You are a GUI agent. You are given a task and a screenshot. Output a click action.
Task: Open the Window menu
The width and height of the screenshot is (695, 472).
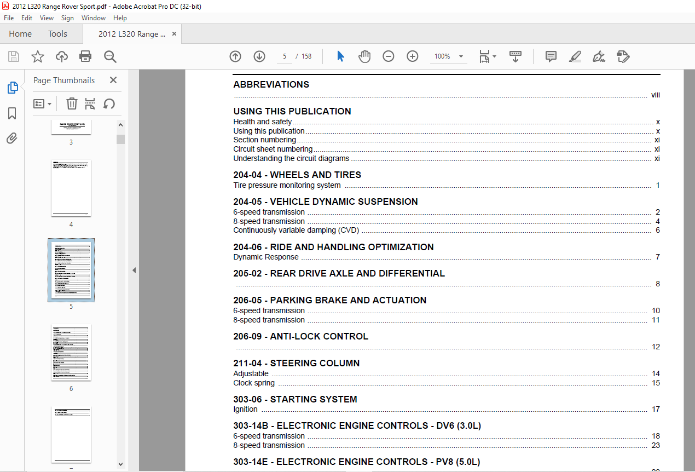pos(94,18)
